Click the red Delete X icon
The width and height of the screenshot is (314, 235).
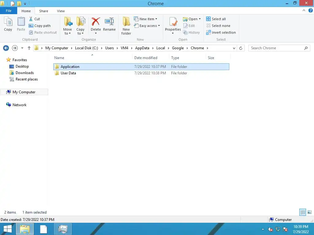pos(96,22)
